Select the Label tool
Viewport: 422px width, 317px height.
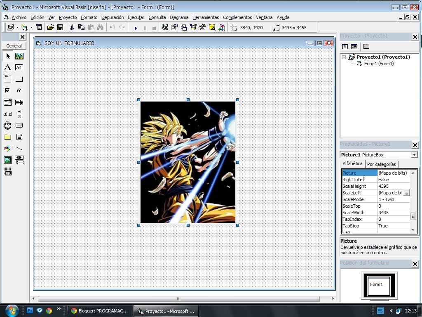(7, 68)
